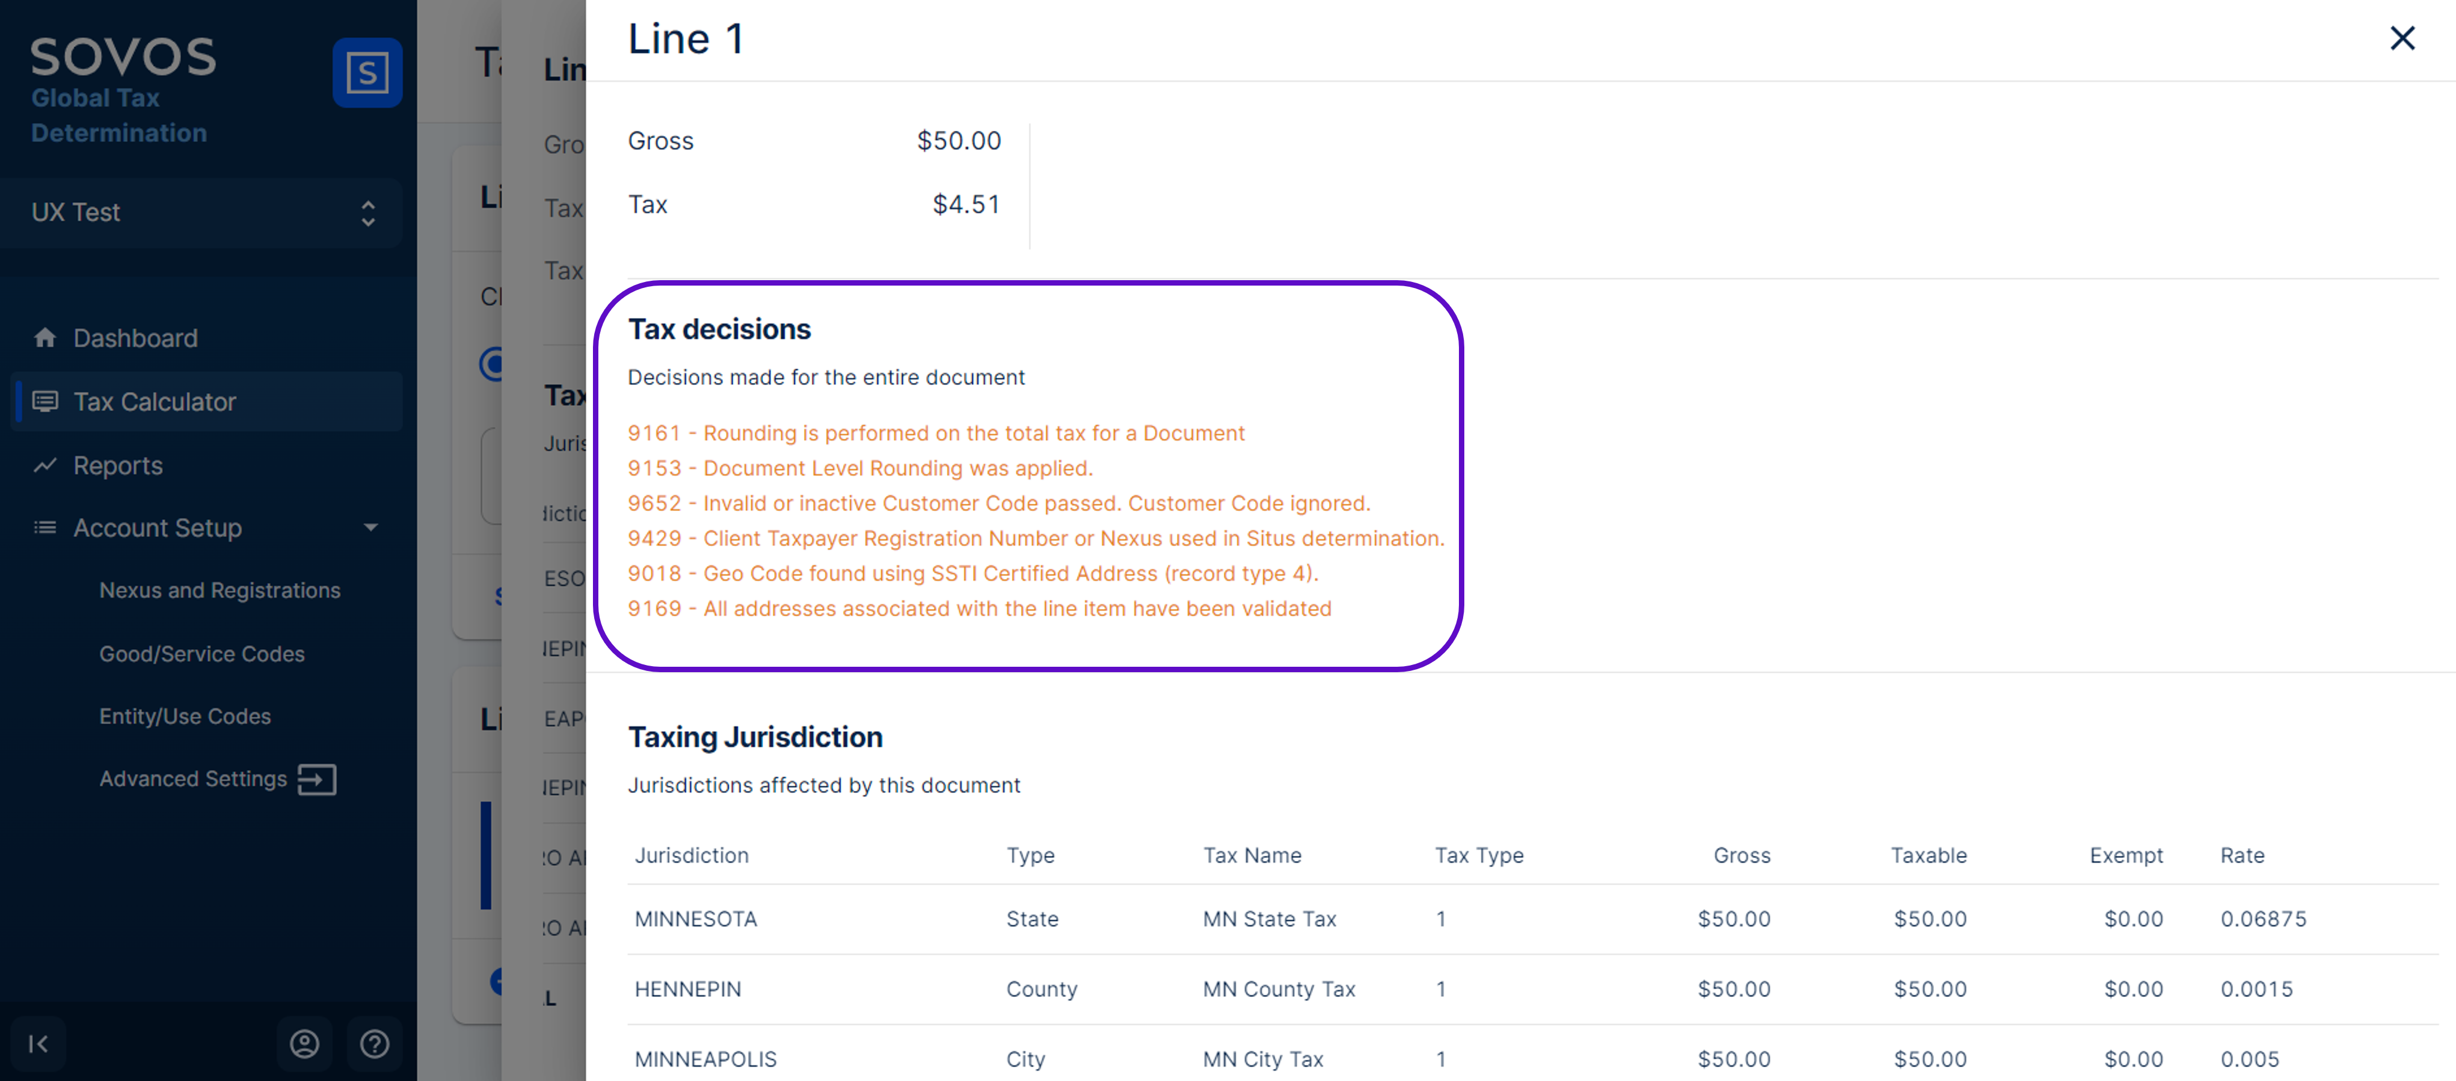Open Good/Service Codes page
Image resolution: width=2456 pixels, height=1081 pixels.
202,654
